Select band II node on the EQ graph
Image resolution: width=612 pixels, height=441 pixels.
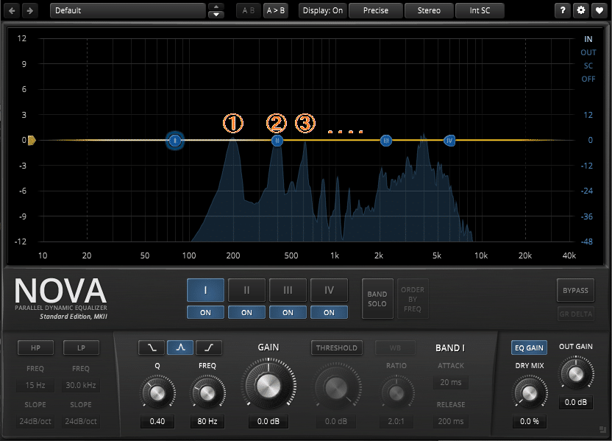coord(277,140)
